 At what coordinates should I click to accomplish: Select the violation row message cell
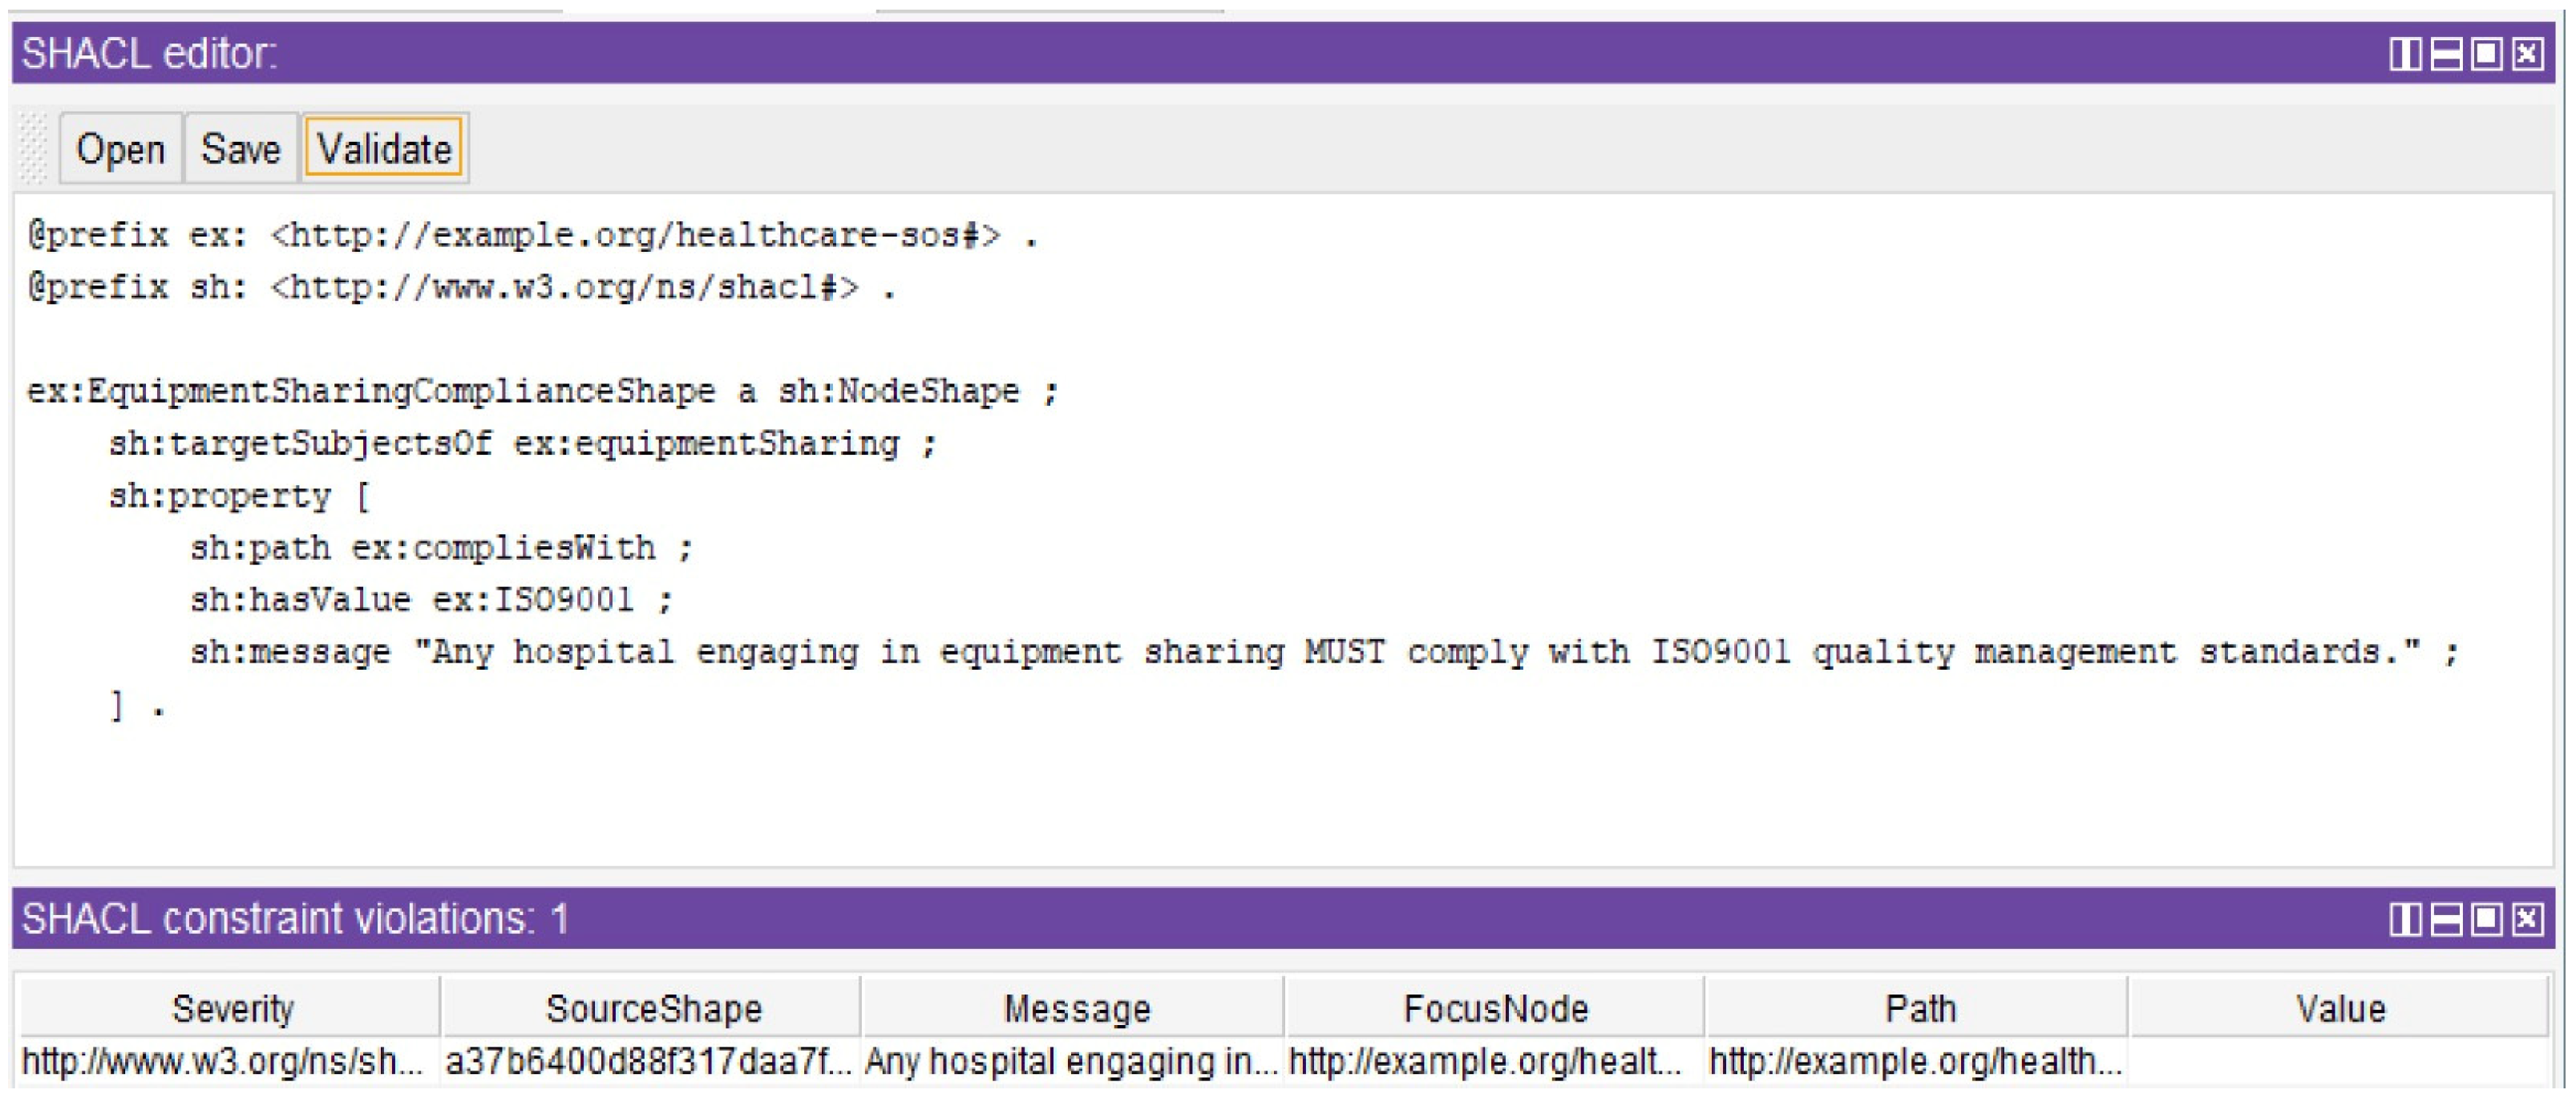(x=1071, y=1061)
